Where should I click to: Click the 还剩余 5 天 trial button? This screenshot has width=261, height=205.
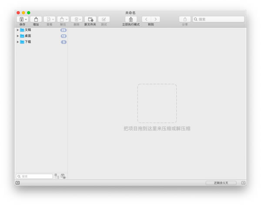[x=221, y=183]
